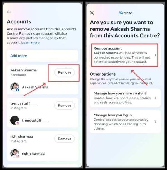
Task: Remove the Aakash Sharma Facebook account
Action: point(65,72)
